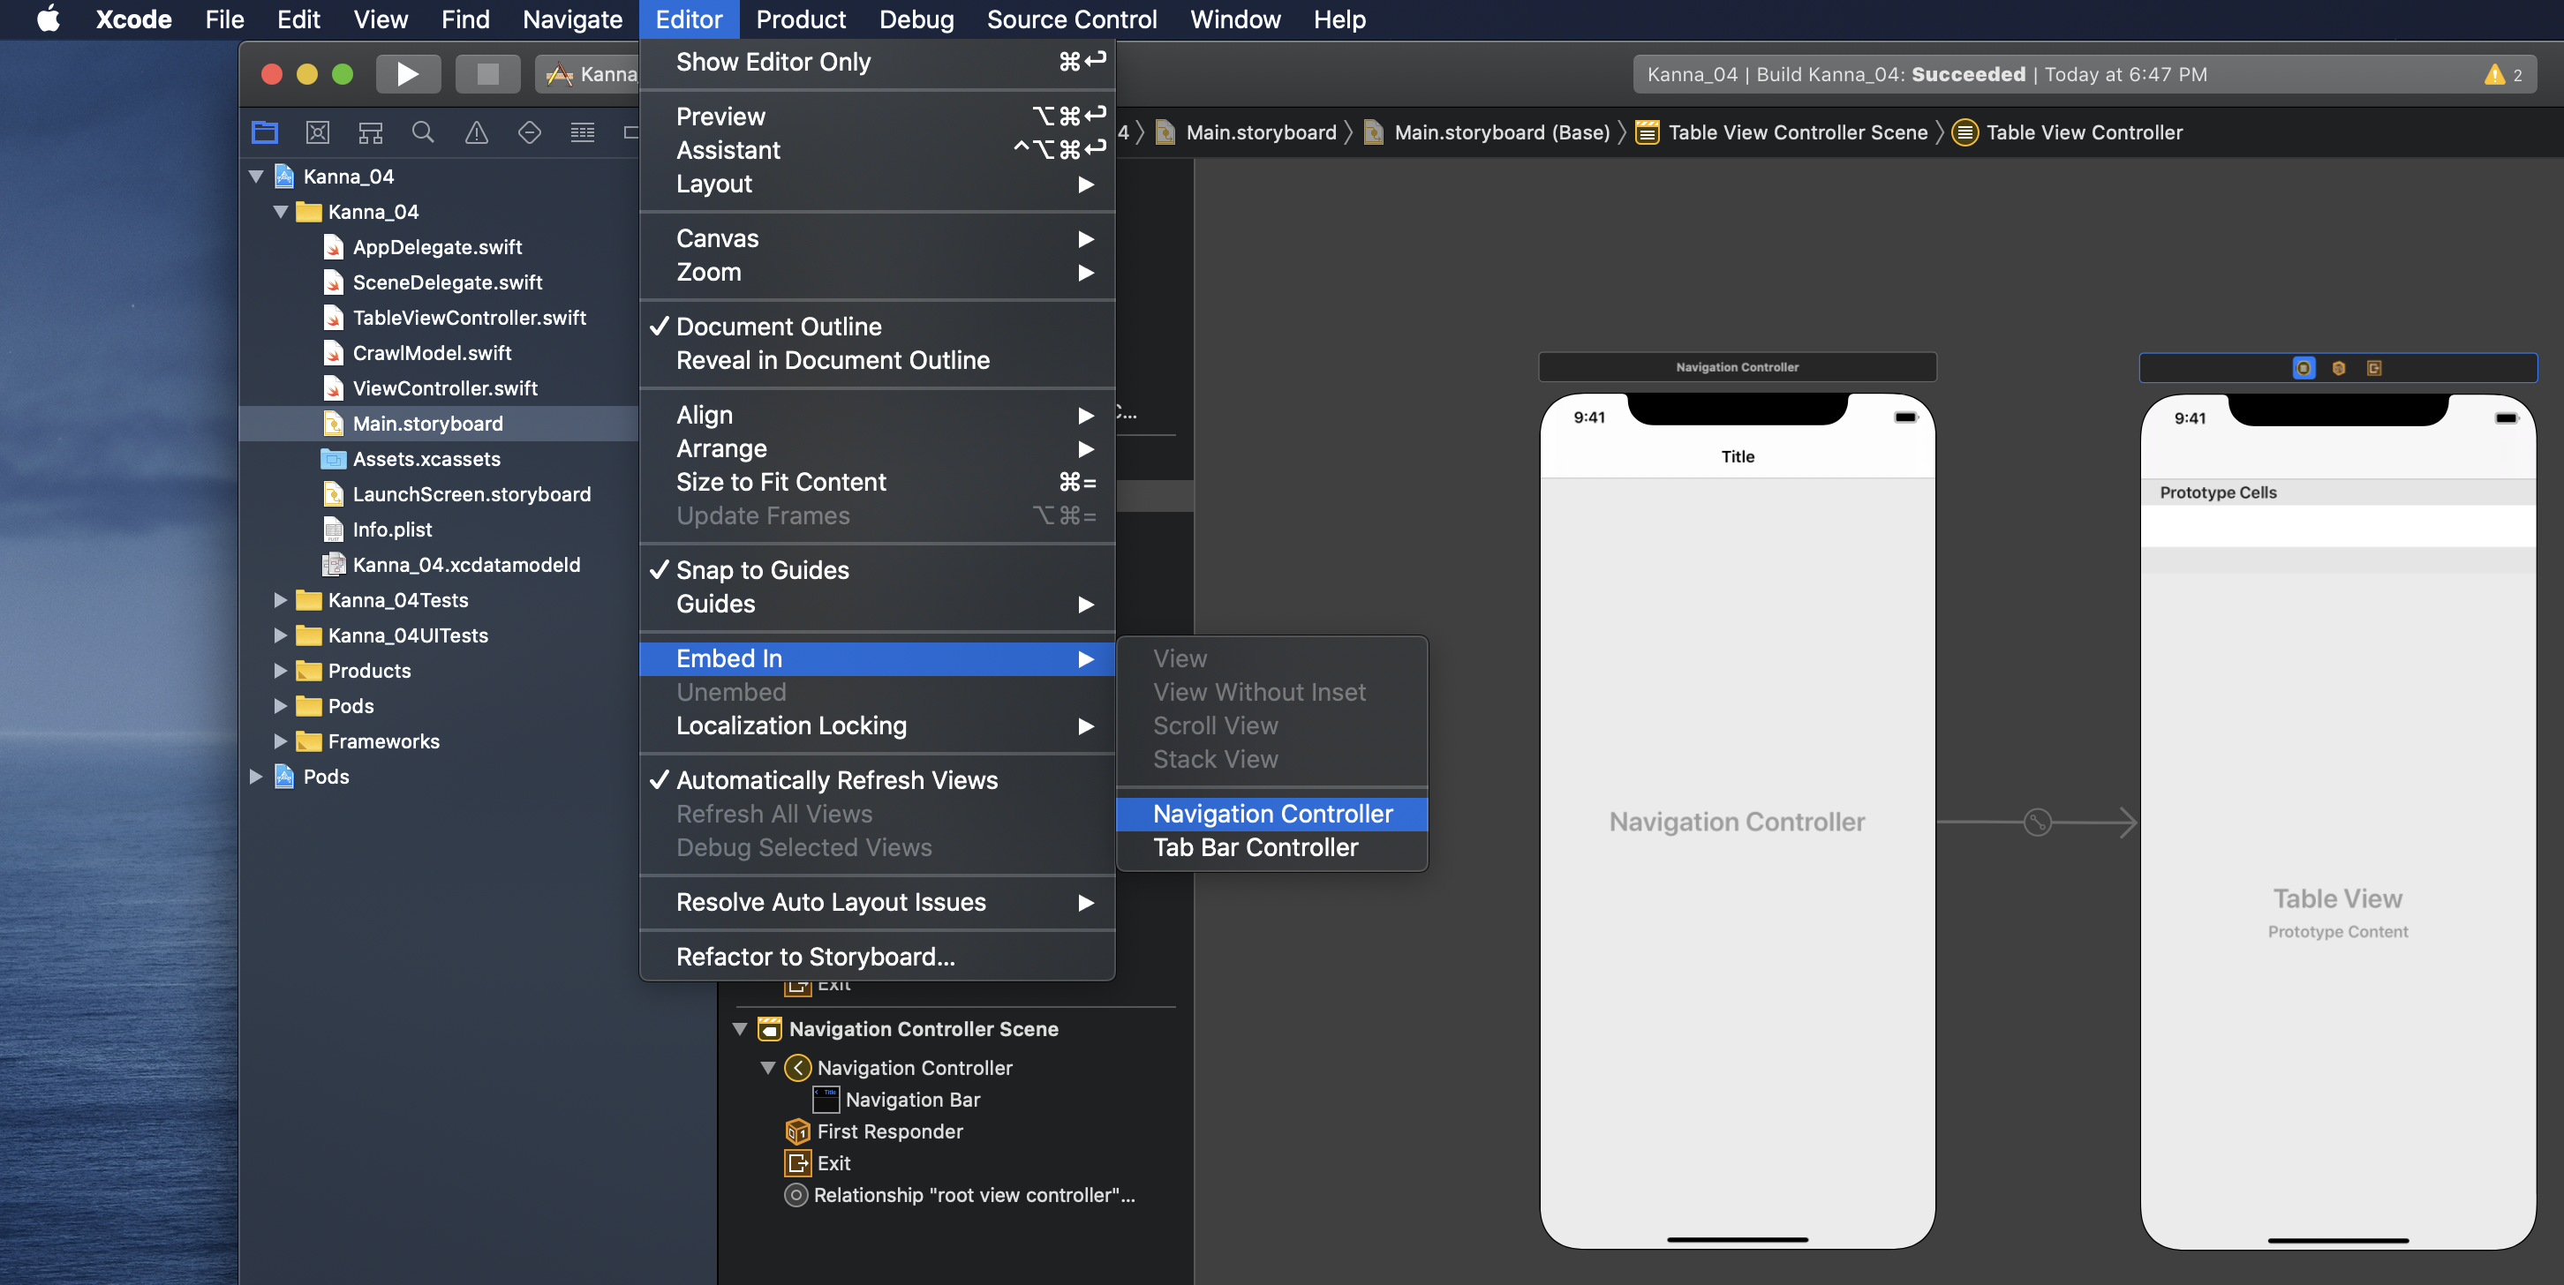
Task: Open the Source Control navigator icon
Action: click(x=318, y=132)
